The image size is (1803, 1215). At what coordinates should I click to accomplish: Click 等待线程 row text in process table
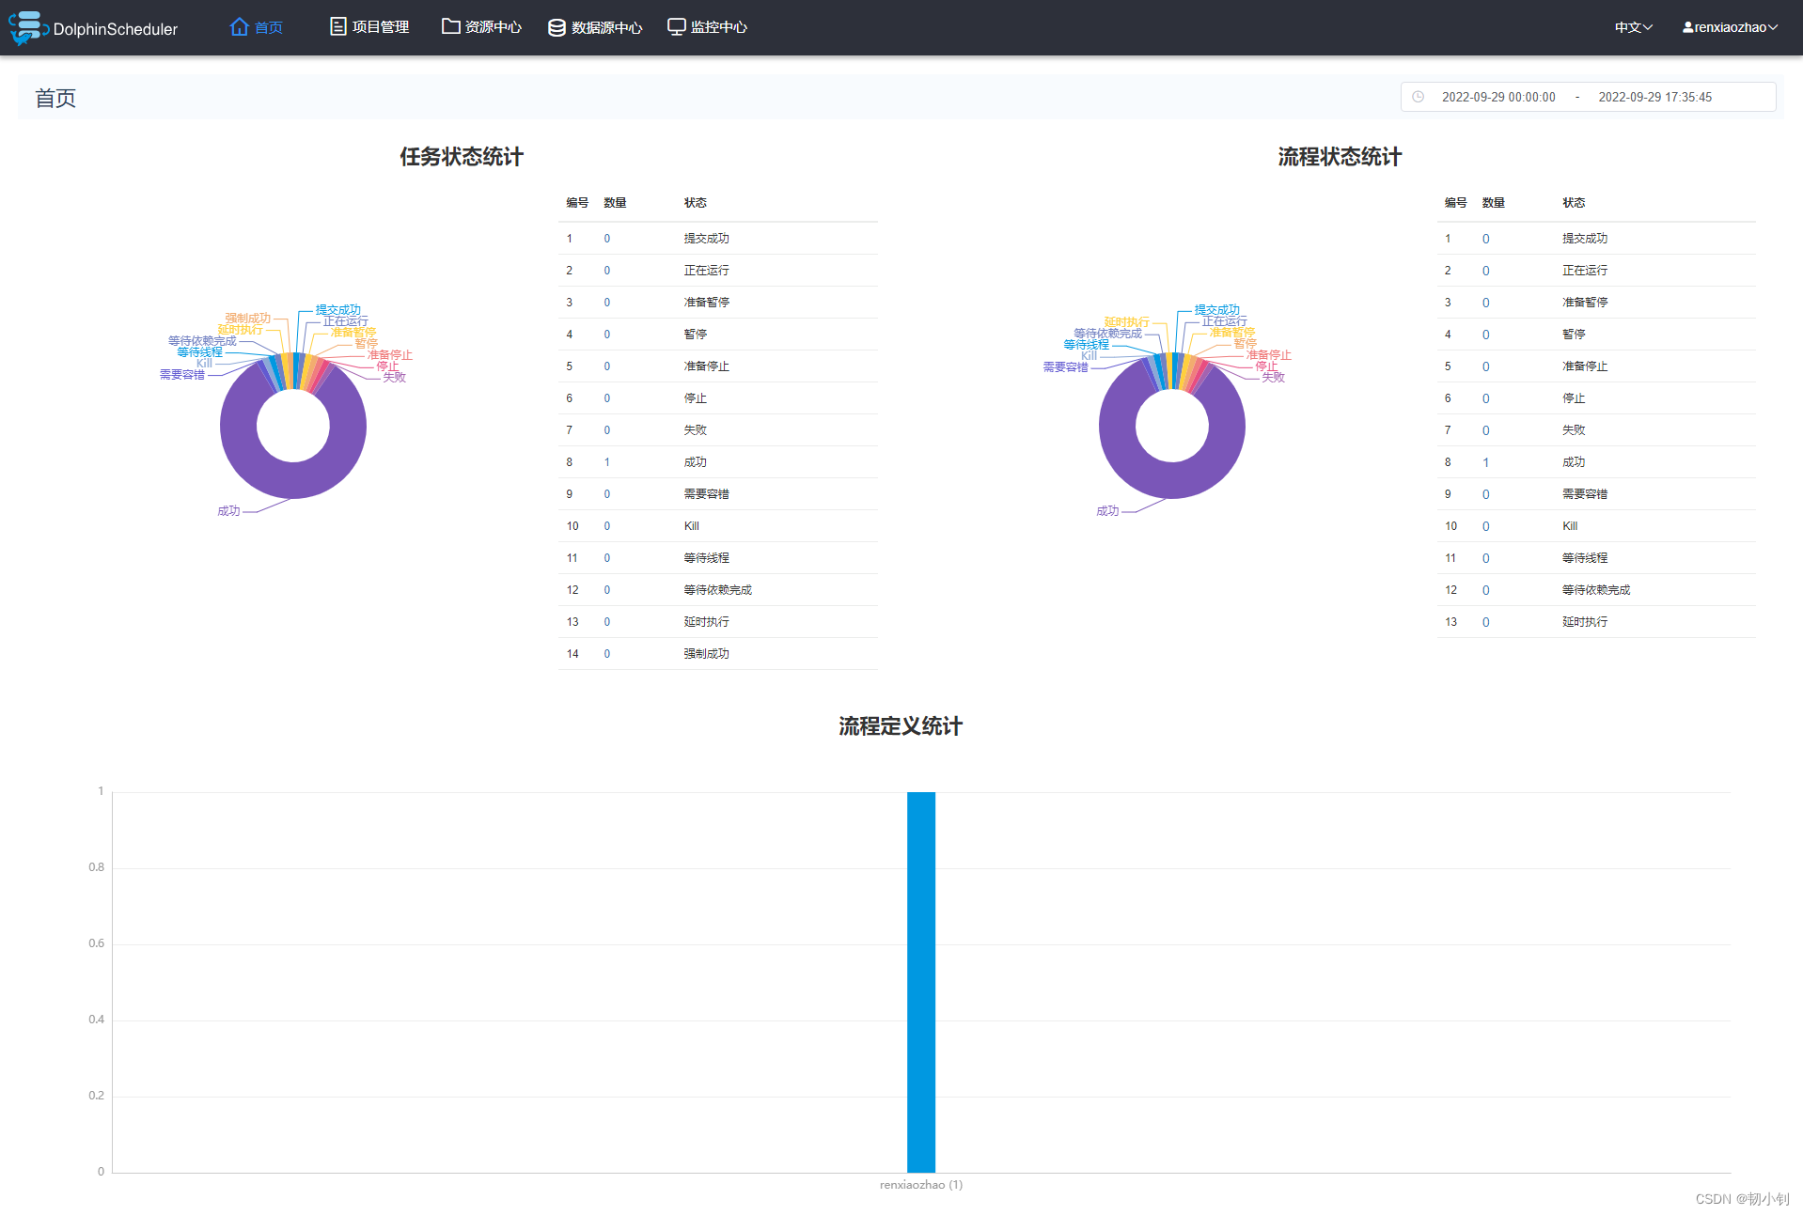pyautogui.click(x=1585, y=558)
